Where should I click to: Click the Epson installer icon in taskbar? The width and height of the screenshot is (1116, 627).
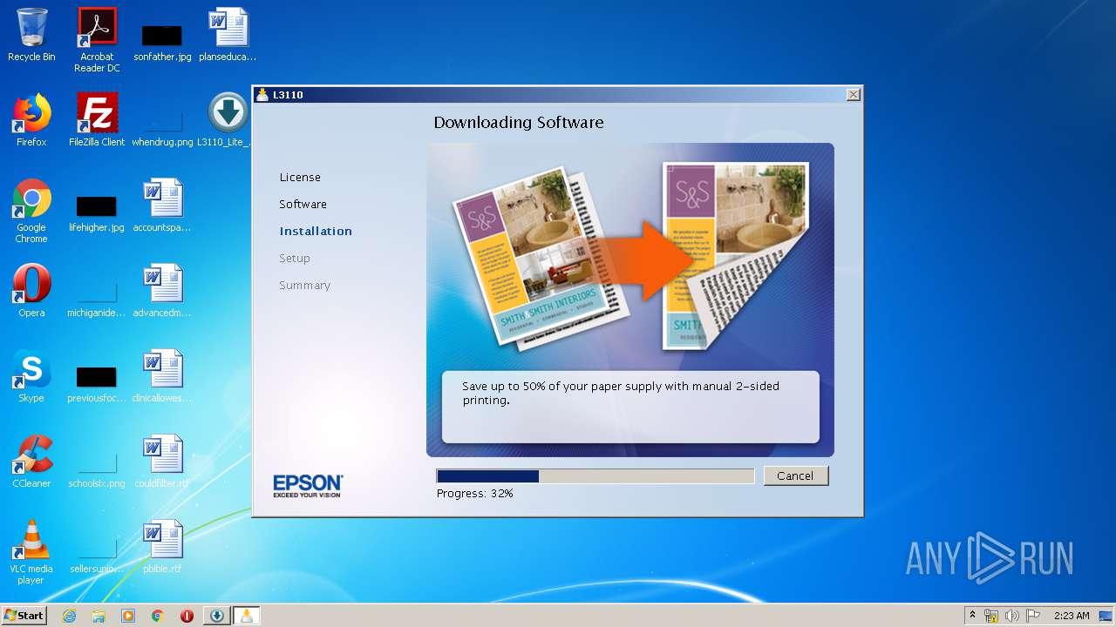[x=247, y=616]
